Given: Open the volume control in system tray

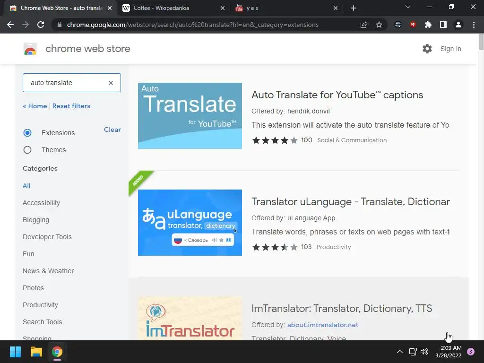Looking at the screenshot, I should coord(425,352).
